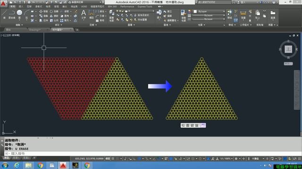Toggle object snap in status bar
This screenshot has width=302, height=169.
[159, 159]
